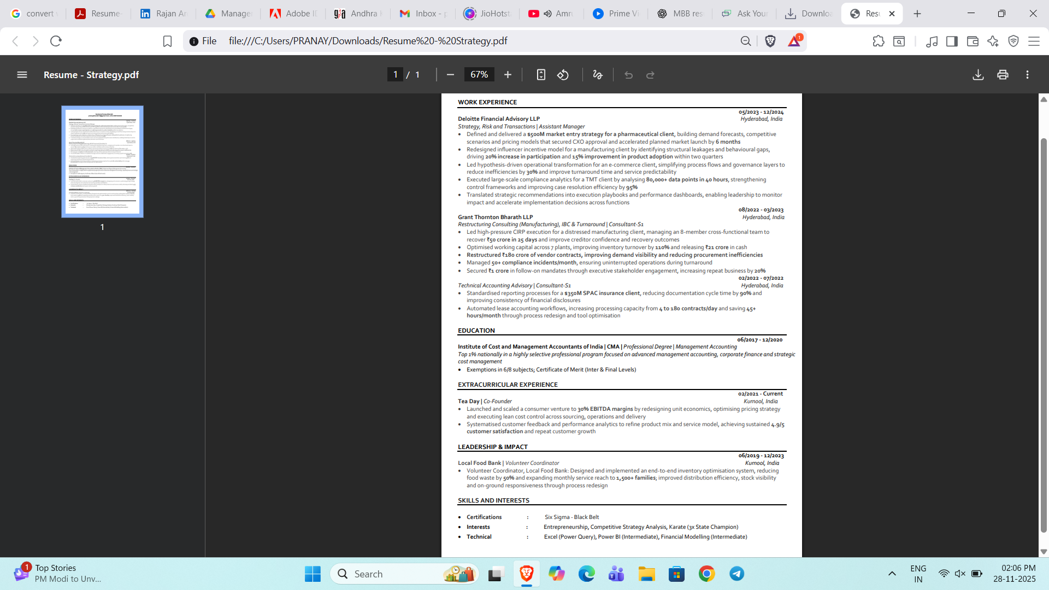Toggle the browser sidebar panel
Screen dimensions: 1049x590
click(x=952, y=41)
